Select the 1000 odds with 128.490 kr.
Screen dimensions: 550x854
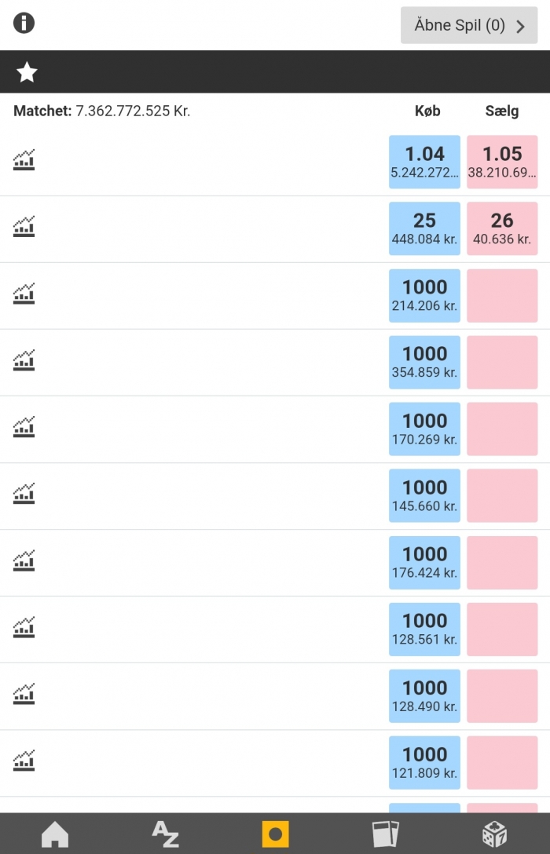click(424, 696)
